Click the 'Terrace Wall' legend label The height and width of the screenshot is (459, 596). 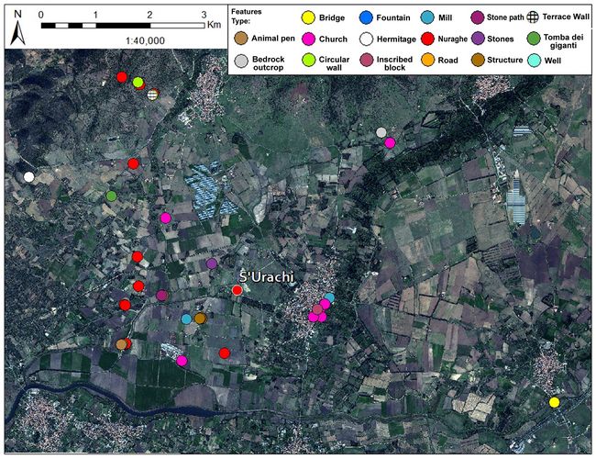[566, 17]
